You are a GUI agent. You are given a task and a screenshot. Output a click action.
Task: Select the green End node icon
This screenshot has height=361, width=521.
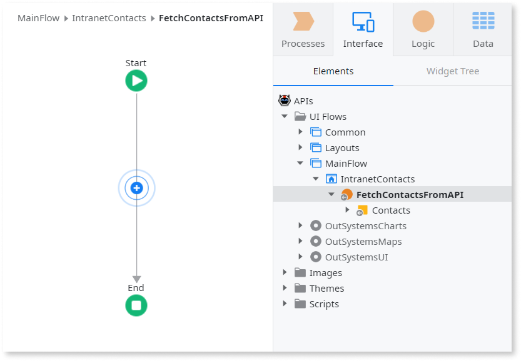point(136,305)
